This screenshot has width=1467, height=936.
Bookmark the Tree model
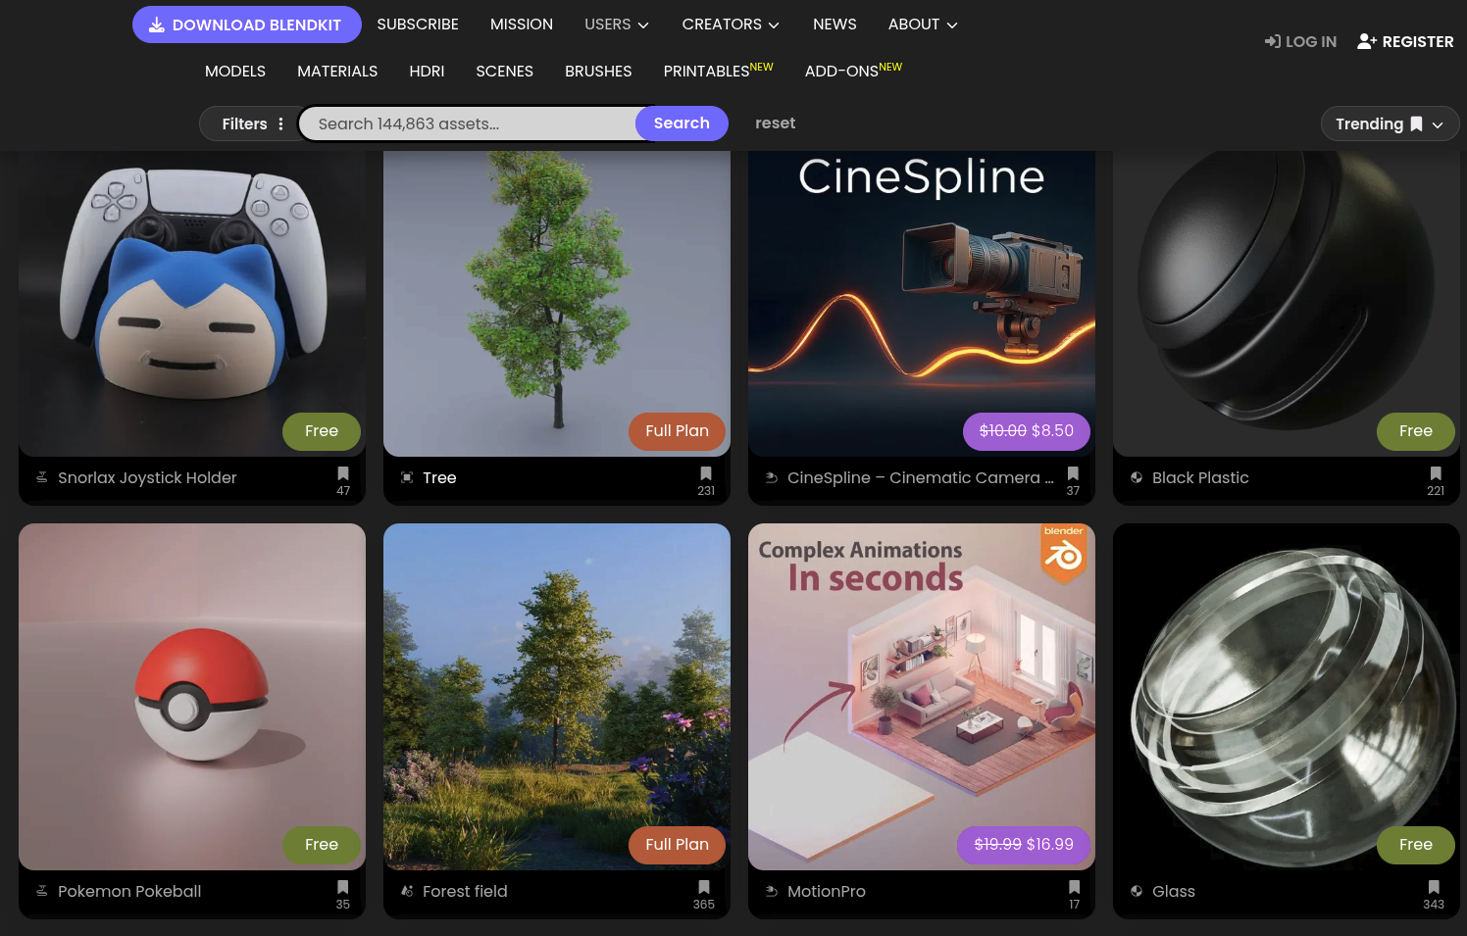pyautogui.click(x=706, y=473)
